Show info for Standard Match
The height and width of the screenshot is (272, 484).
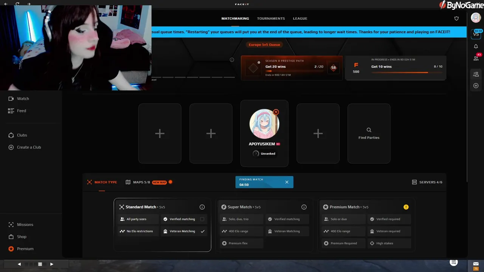[x=202, y=207]
